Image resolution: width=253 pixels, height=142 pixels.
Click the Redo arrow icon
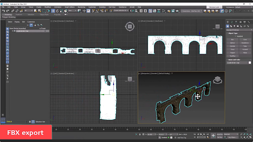[8, 11]
